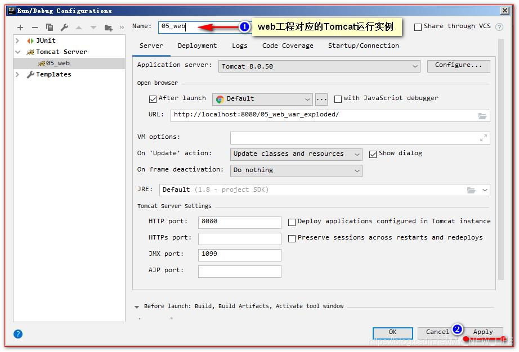This screenshot has height=352, width=519.
Task: Click the empty AJP port field
Action: coord(240,272)
